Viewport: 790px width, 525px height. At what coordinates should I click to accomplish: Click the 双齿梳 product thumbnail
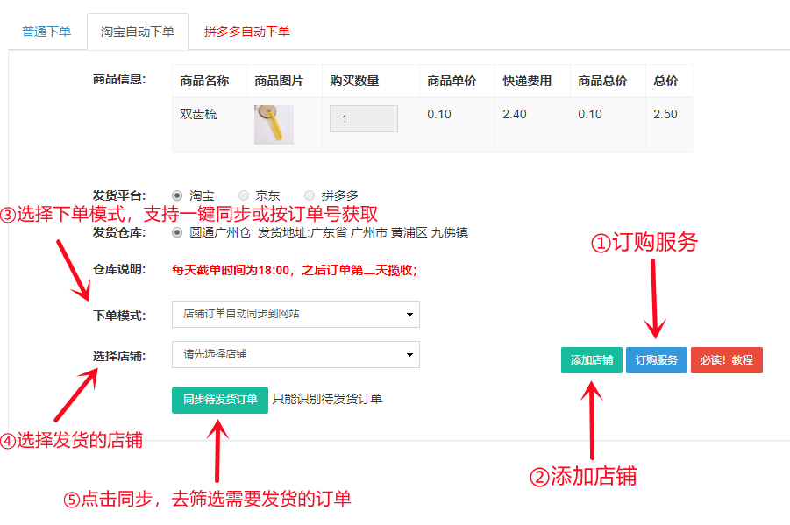274,125
